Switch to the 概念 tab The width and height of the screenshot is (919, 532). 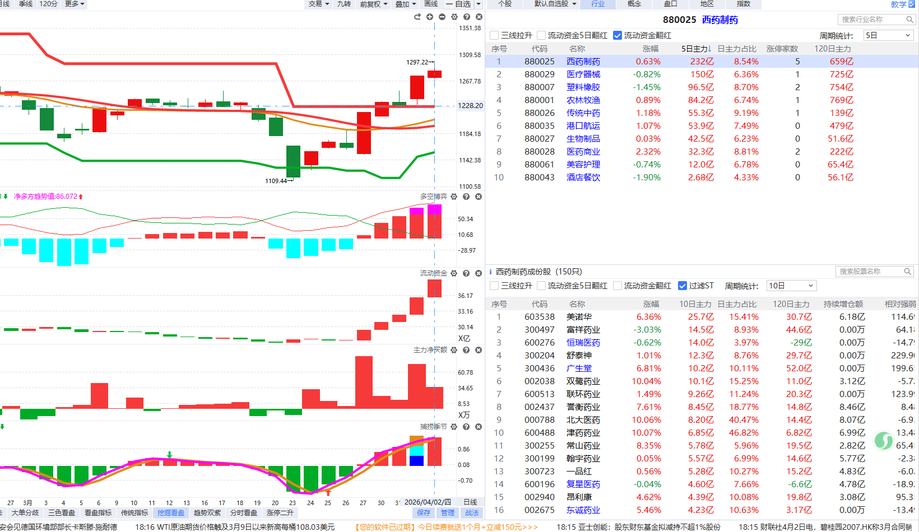634,4
